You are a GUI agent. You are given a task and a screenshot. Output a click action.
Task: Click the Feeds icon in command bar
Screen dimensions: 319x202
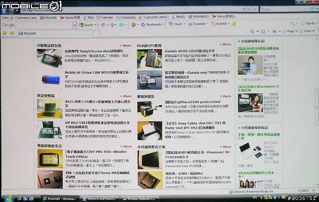pos(263,31)
